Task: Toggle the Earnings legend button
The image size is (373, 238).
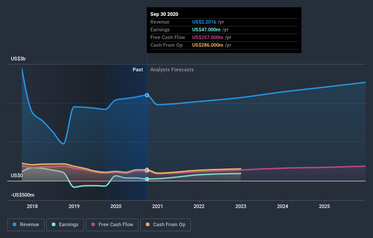Action: [65, 225]
